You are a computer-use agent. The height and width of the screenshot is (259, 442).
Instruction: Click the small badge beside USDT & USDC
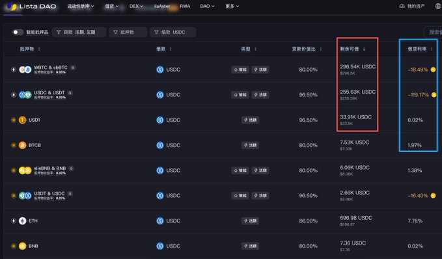pos(70,193)
